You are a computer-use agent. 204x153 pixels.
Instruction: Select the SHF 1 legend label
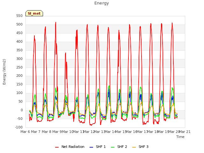pyautogui.click(x=101, y=147)
